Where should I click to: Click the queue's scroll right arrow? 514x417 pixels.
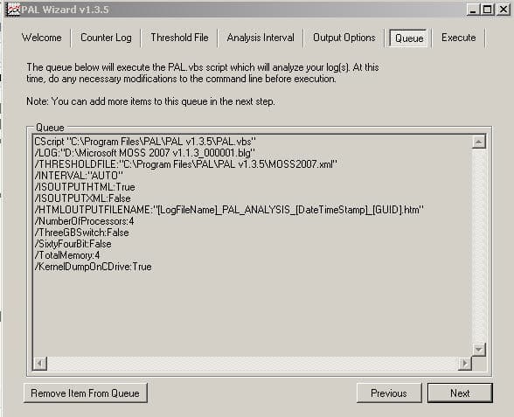point(465,364)
